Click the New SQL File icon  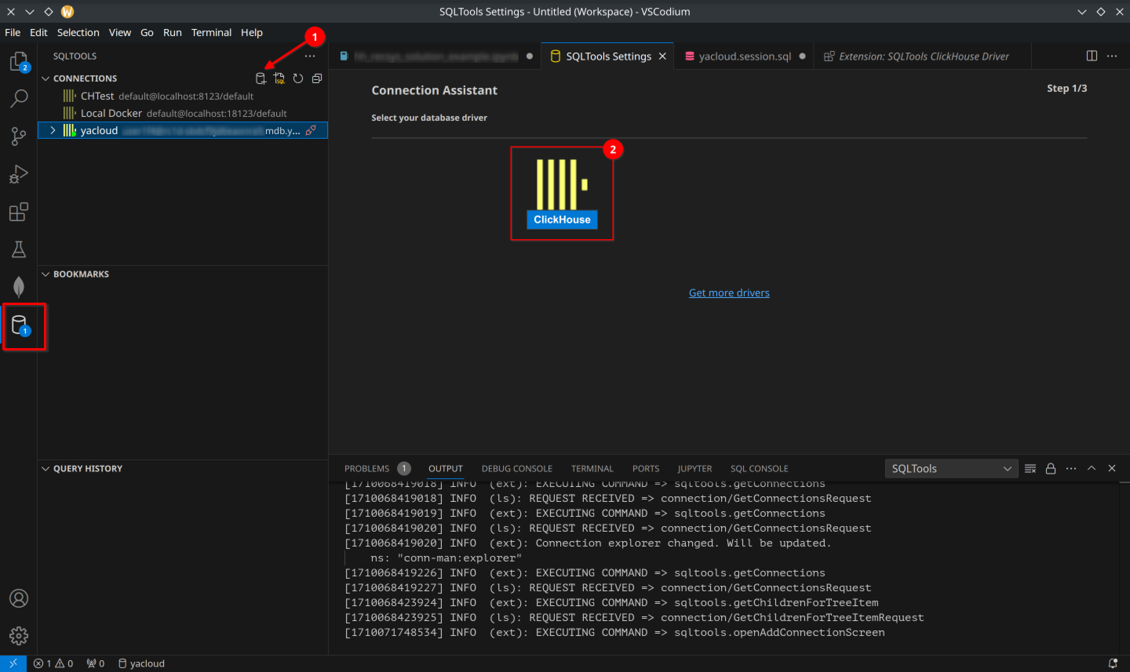(279, 78)
